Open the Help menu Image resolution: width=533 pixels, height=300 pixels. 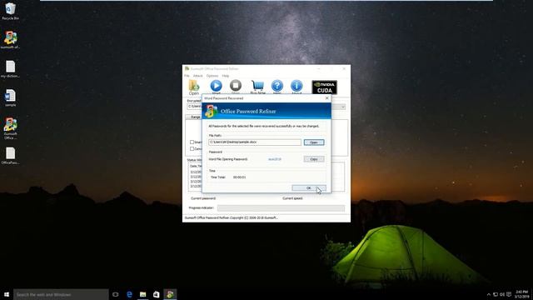click(x=226, y=76)
